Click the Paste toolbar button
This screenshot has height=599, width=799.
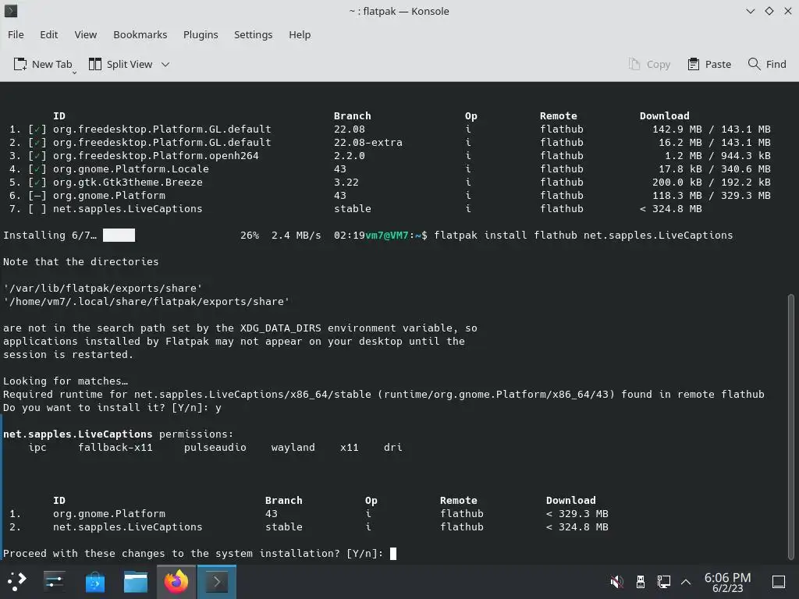709,64
